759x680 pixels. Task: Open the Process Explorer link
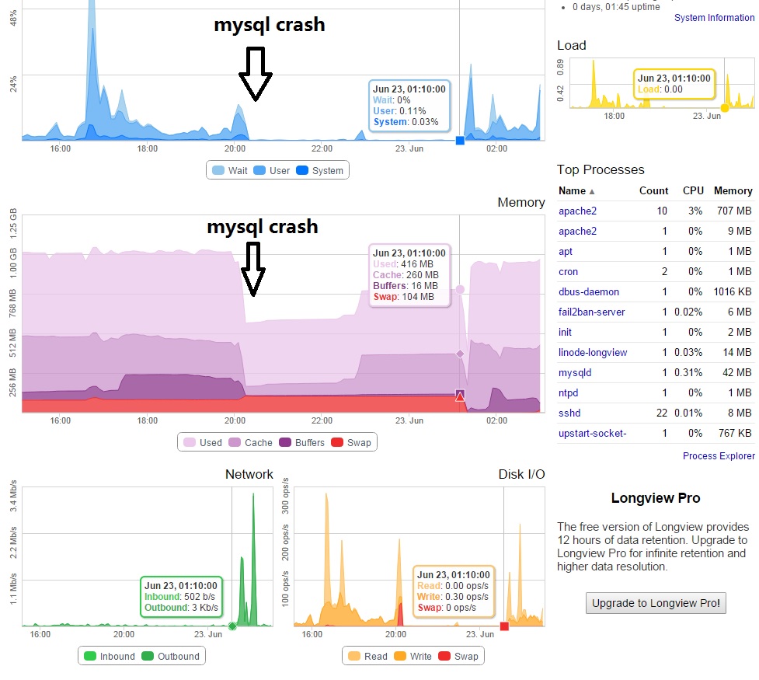coord(719,455)
